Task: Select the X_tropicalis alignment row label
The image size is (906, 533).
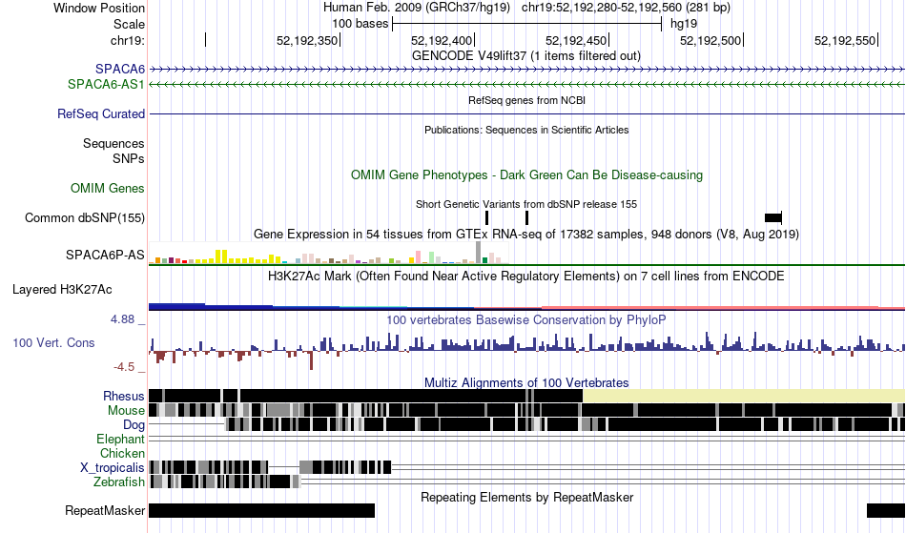Action: click(x=113, y=468)
